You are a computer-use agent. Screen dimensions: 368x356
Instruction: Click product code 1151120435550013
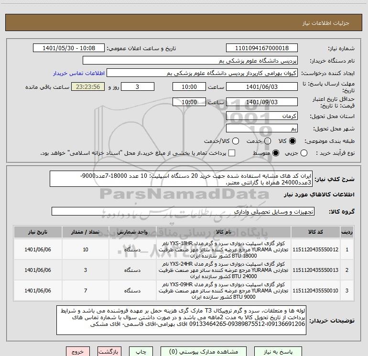[315, 270]
